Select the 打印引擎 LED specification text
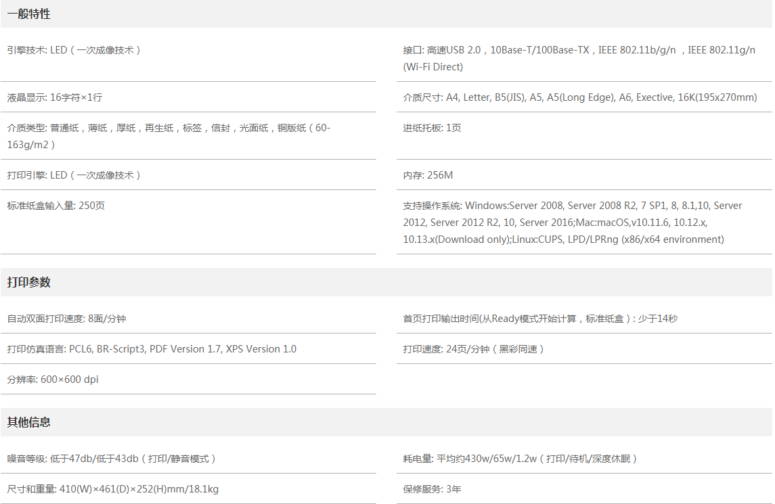This screenshot has height=504, width=775. (74, 175)
